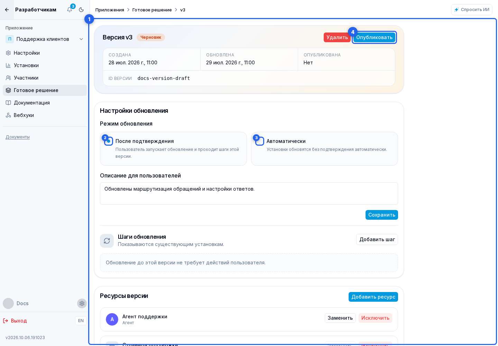The width and height of the screenshot is (498, 346).
Task: Click the Вебхуки webhook icon
Action: tap(8, 115)
